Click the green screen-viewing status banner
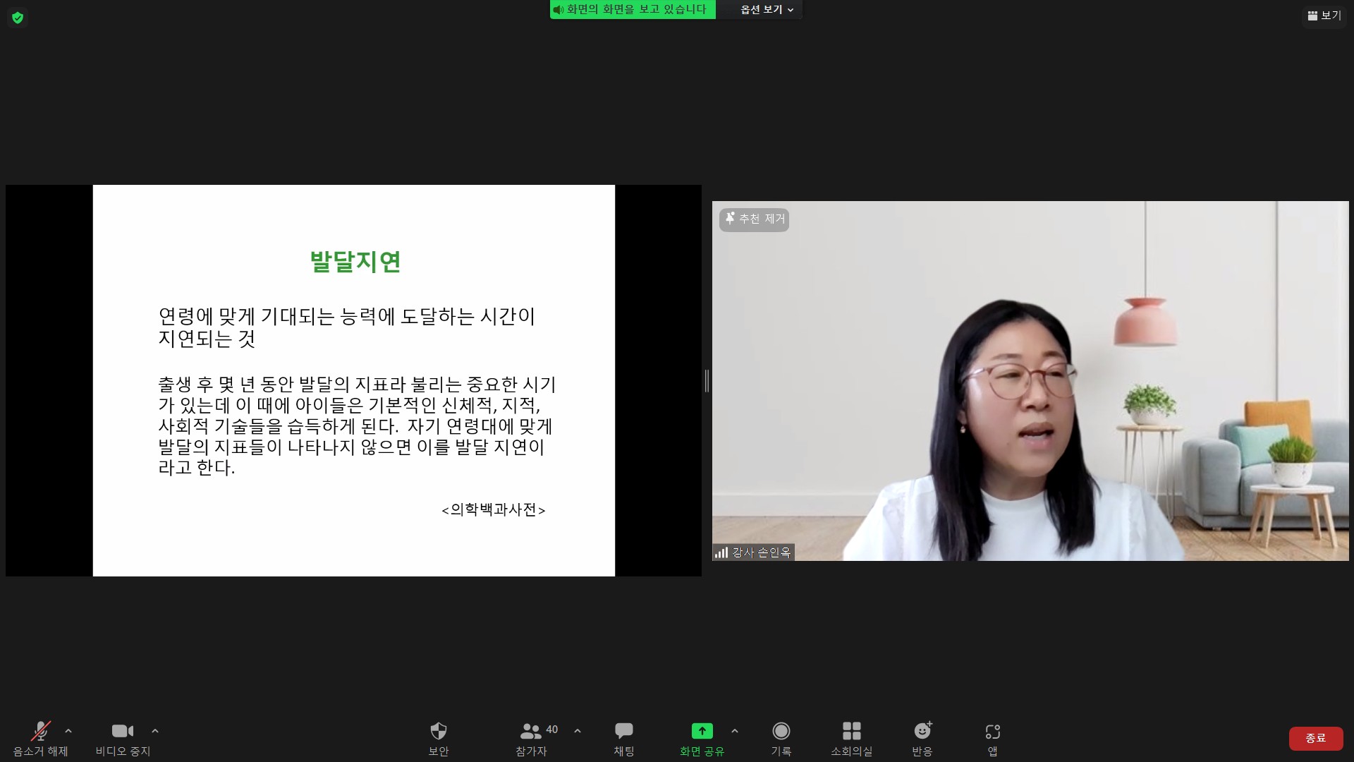This screenshot has height=762, width=1354. 633,10
